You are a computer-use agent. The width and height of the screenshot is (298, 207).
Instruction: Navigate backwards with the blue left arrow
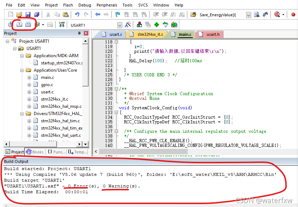[98, 14]
